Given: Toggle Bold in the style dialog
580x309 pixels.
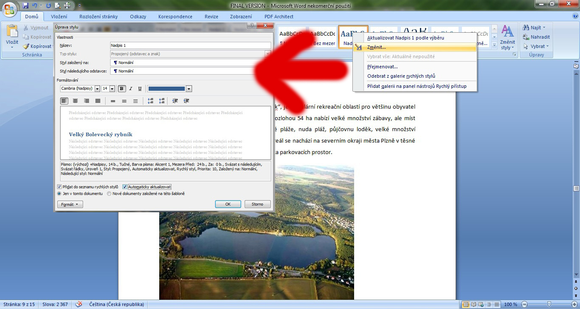Looking at the screenshot, I should [x=122, y=89].
